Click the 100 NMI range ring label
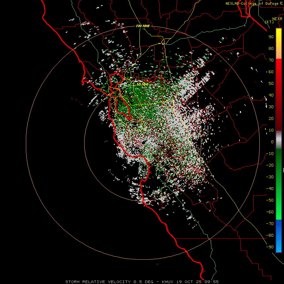 pos(143,26)
